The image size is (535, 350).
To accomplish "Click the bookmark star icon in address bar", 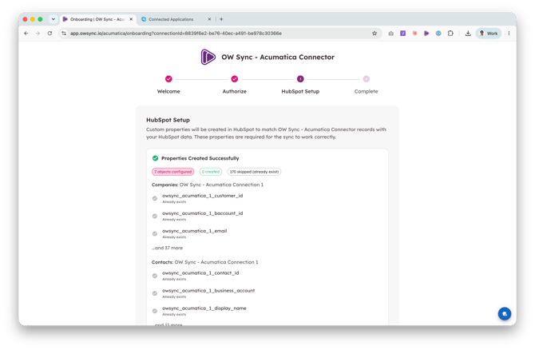I will pyautogui.click(x=374, y=34).
